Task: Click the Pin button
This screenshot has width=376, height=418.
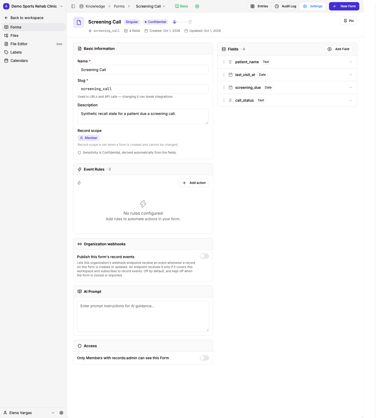Action: [349, 21]
